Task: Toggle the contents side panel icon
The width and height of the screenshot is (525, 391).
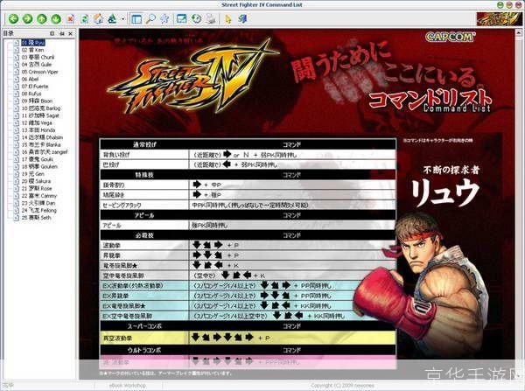Action: click(136, 18)
